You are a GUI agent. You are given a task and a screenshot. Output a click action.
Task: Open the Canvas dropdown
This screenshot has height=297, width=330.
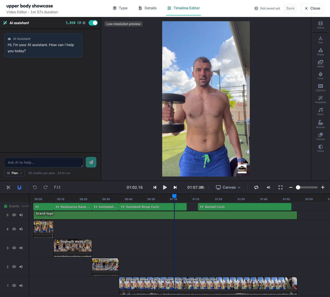point(228,187)
